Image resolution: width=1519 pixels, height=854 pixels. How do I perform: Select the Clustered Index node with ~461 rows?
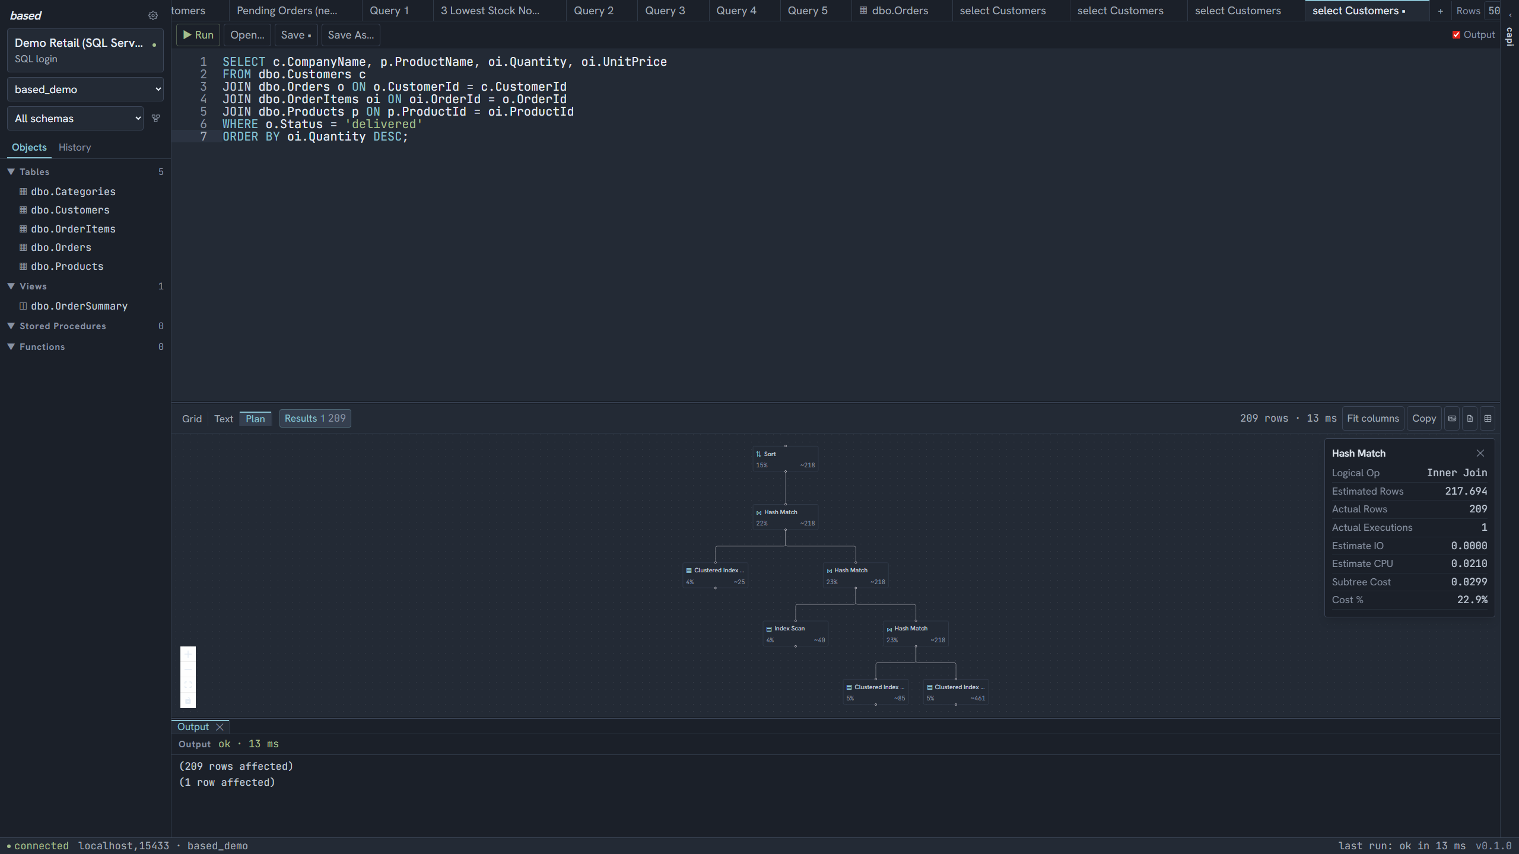pyautogui.click(x=956, y=692)
